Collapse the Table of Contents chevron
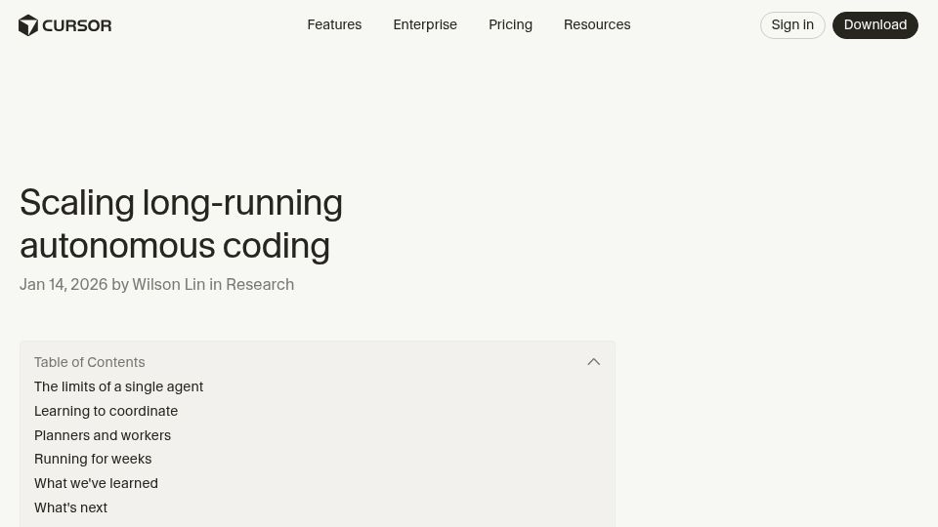Screen dimensions: 938x527 click(x=593, y=362)
